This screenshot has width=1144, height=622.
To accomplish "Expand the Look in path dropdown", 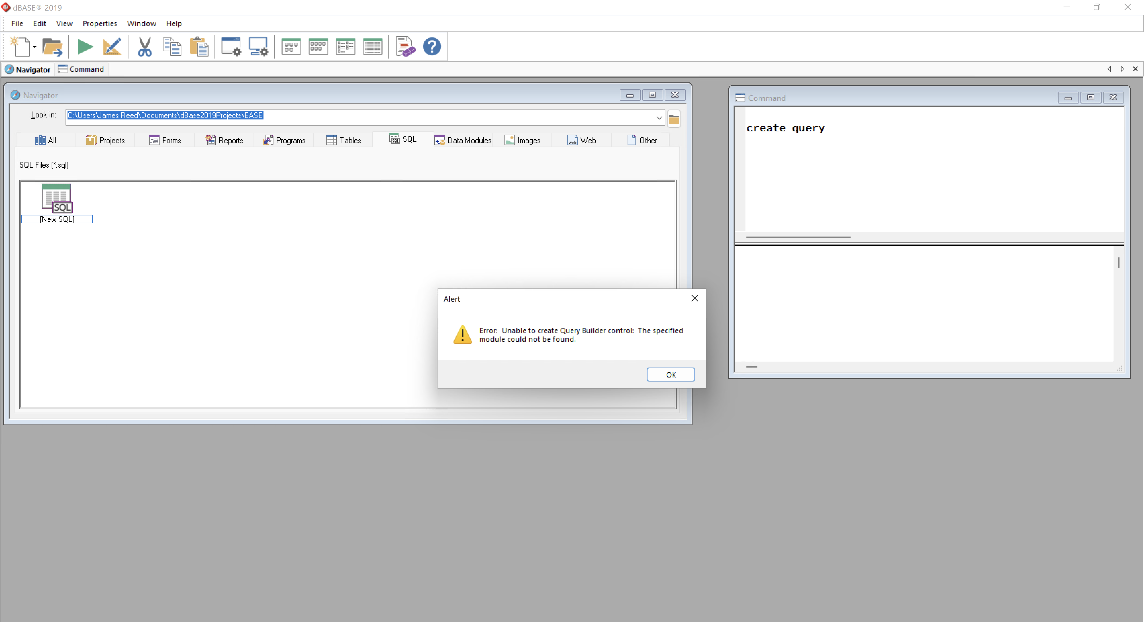I will [659, 118].
